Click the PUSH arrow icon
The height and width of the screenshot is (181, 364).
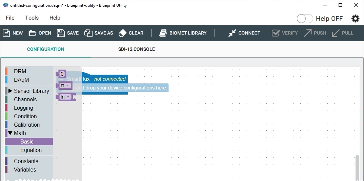(x=308, y=33)
